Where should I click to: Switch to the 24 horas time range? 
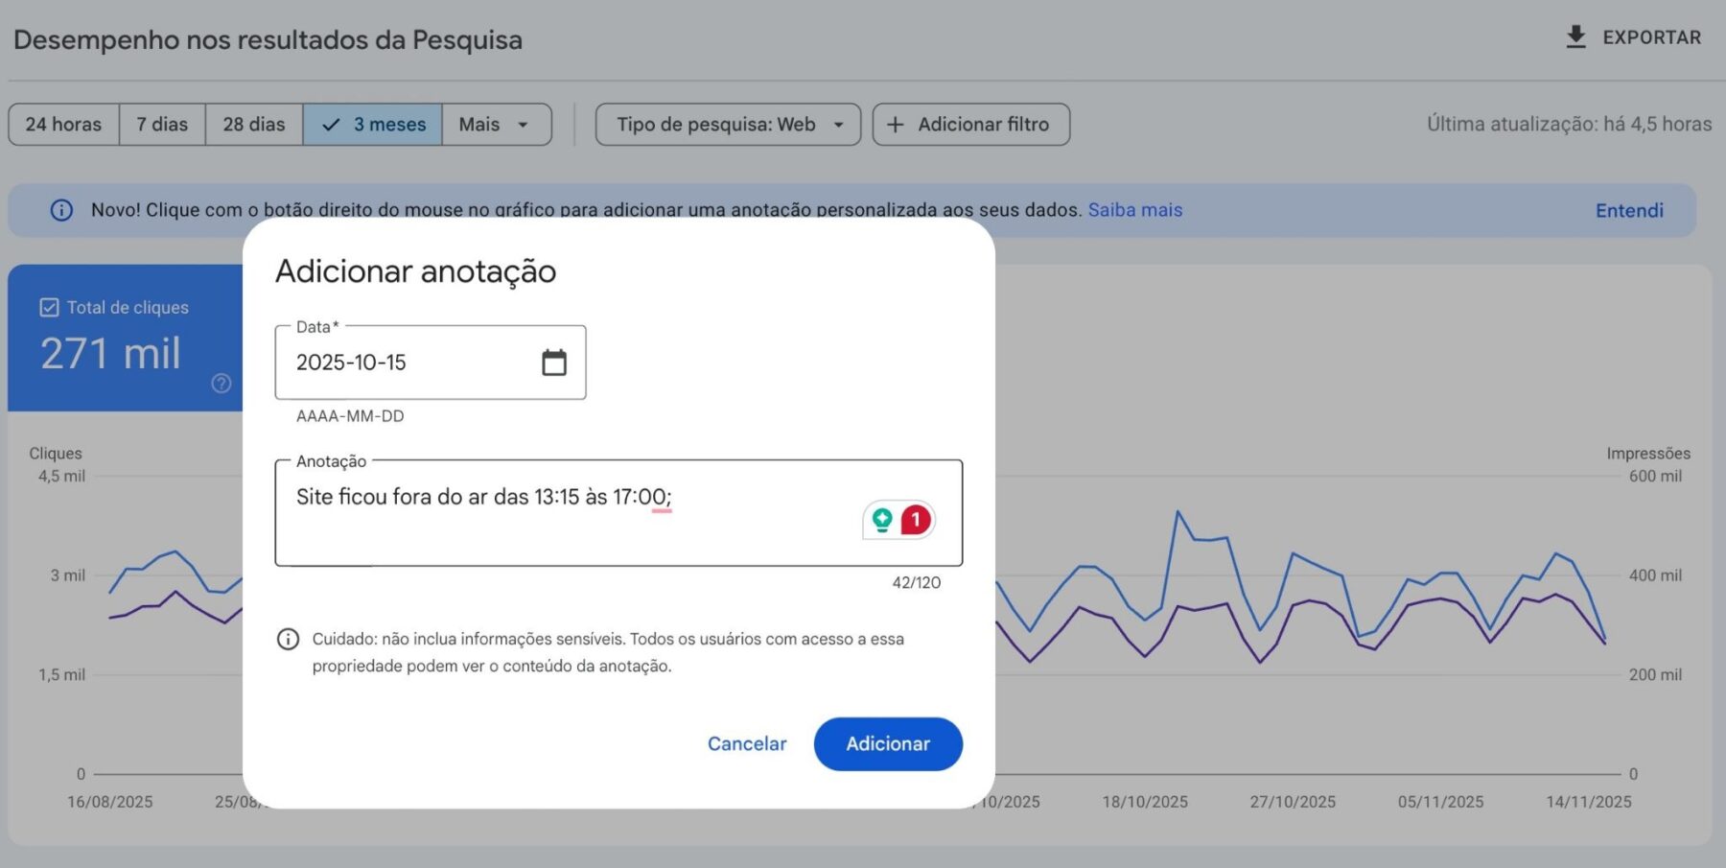[x=63, y=124]
